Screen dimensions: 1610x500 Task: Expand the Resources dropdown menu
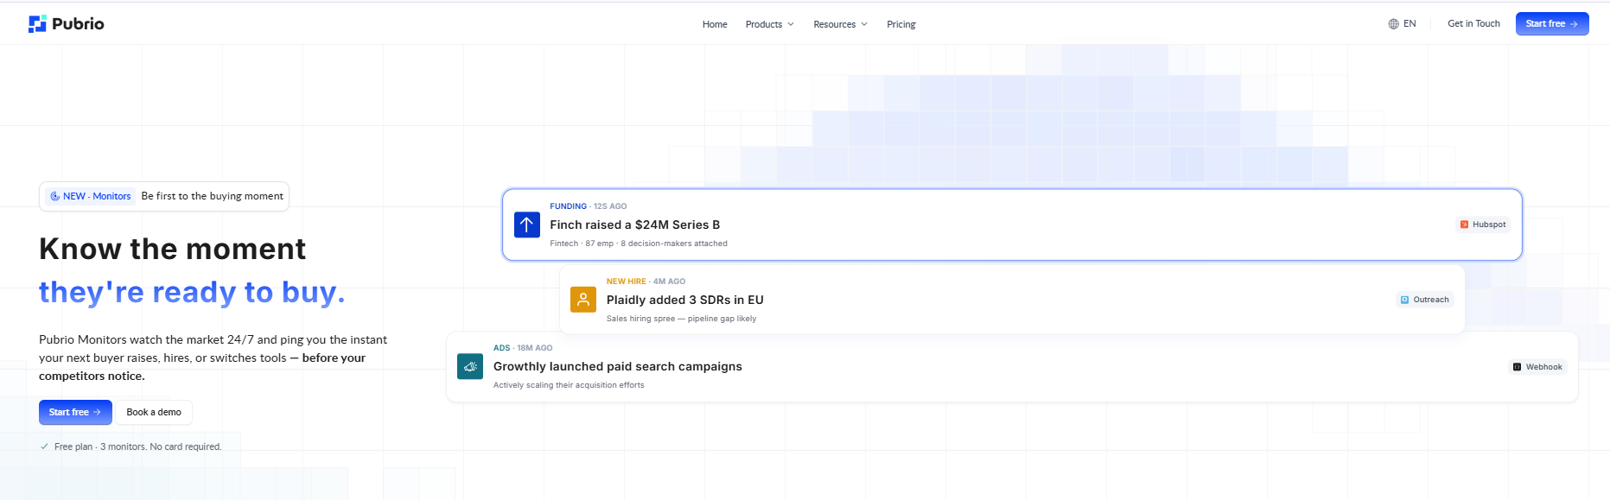[840, 24]
